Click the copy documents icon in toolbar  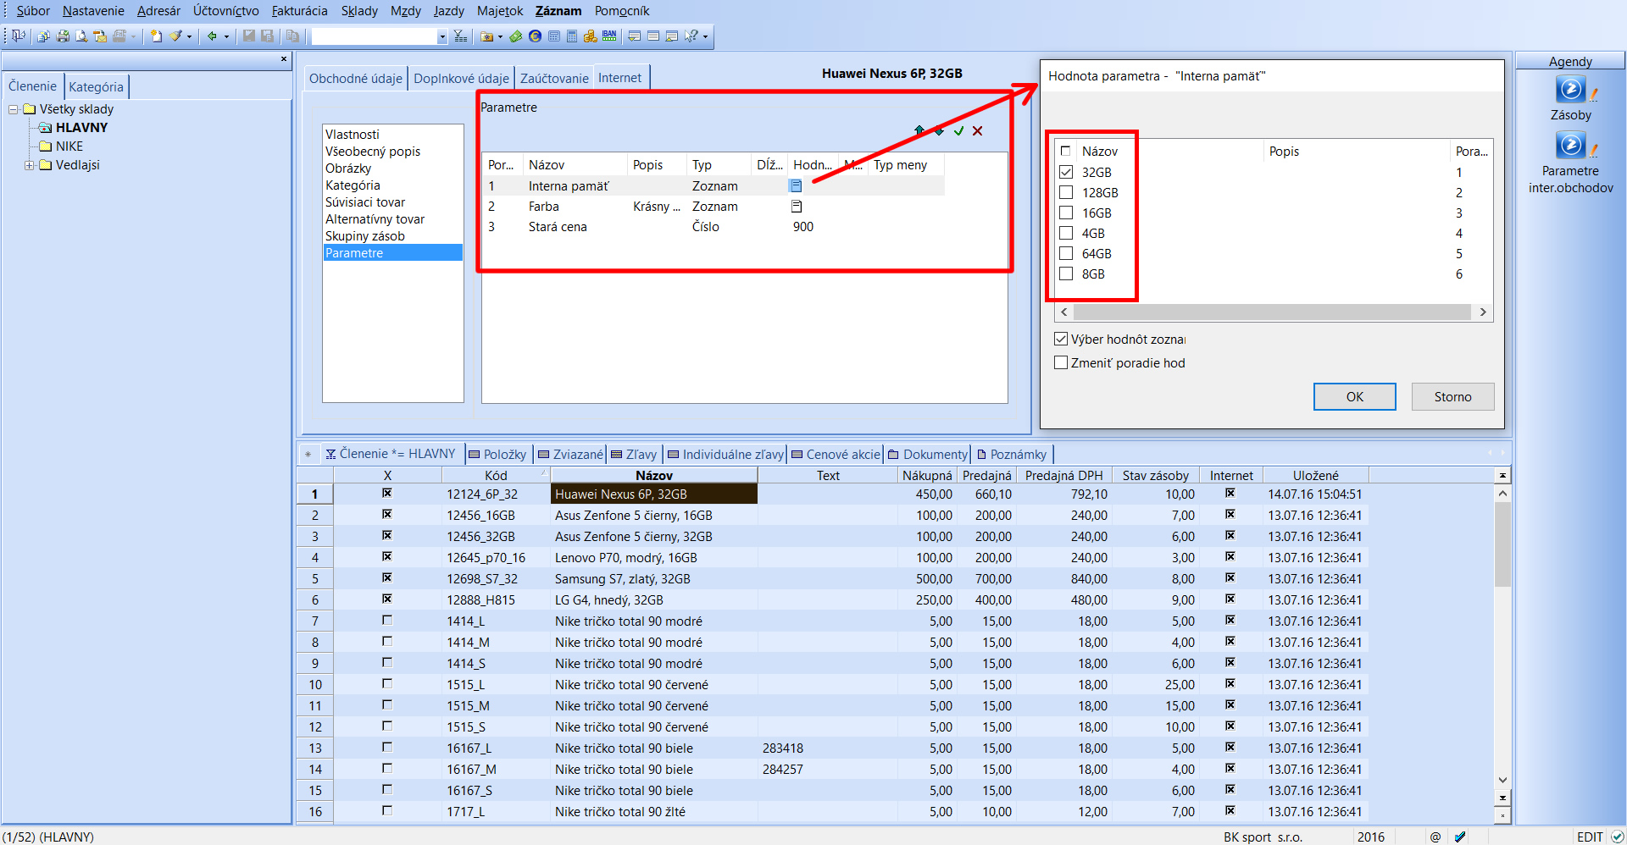click(x=292, y=36)
